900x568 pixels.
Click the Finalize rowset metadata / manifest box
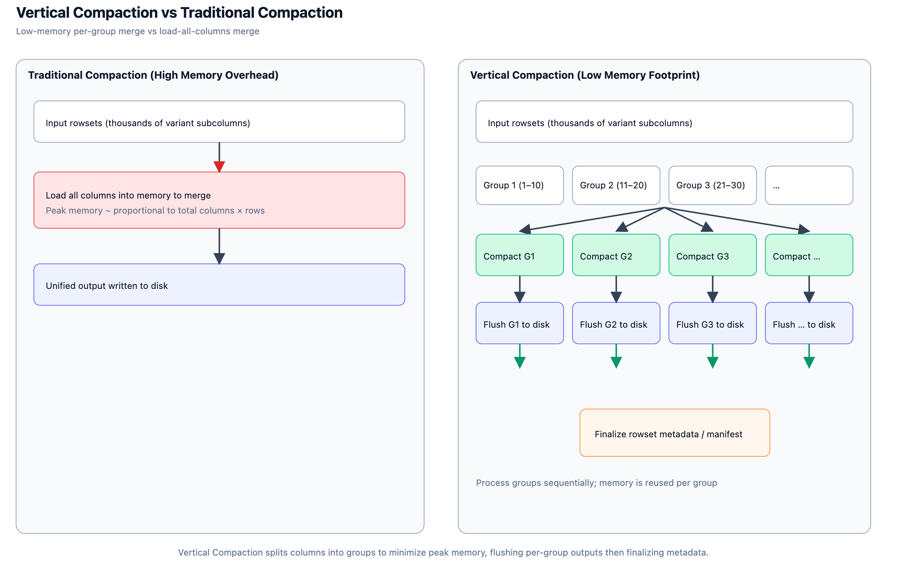[674, 433]
